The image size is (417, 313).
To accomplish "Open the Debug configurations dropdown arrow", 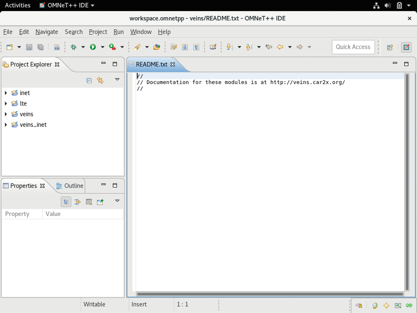I will pyautogui.click(x=83, y=47).
